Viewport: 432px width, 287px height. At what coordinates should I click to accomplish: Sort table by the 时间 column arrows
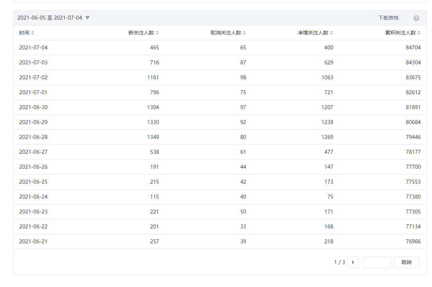[x=33, y=33]
